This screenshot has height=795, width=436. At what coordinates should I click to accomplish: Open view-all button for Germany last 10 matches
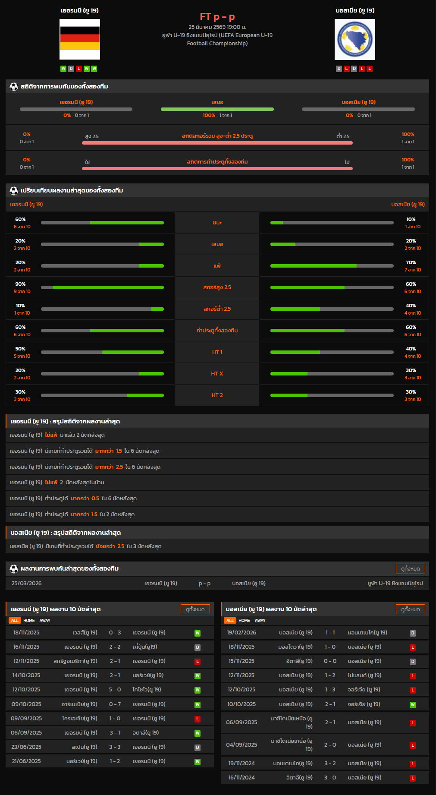coord(195,609)
